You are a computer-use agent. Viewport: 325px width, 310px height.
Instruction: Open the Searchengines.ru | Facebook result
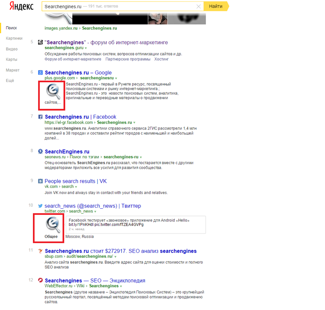tap(80, 117)
